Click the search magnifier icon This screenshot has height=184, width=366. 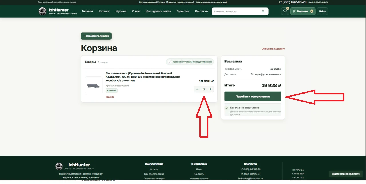click(263, 11)
